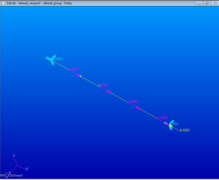Restore down the Dz8.db viewport window
This screenshot has height=180, width=219.
point(207,3)
